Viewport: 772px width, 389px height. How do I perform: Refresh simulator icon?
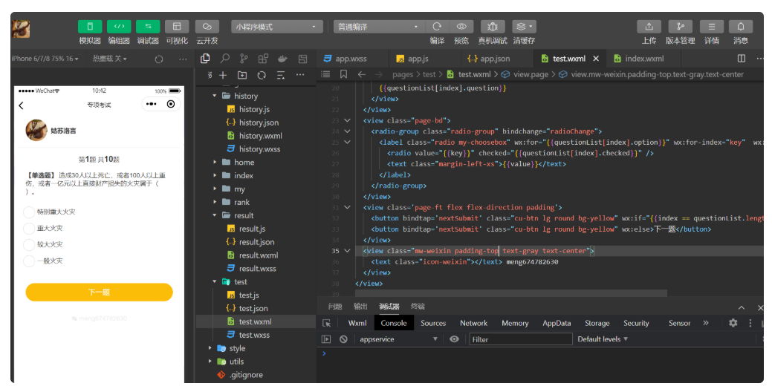pos(158,59)
